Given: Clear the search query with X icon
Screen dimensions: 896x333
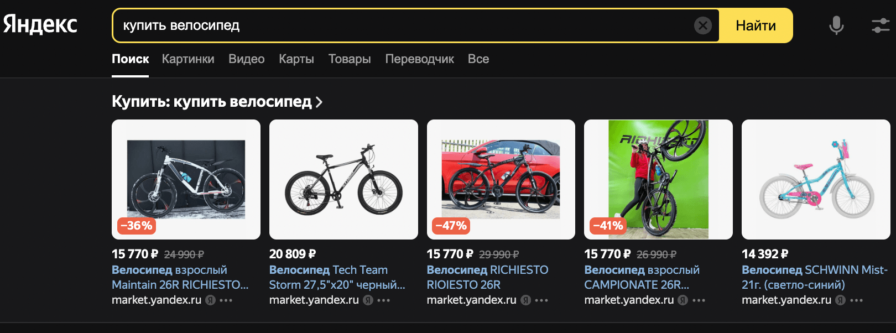Looking at the screenshot, I should click(x=702, y=25).
